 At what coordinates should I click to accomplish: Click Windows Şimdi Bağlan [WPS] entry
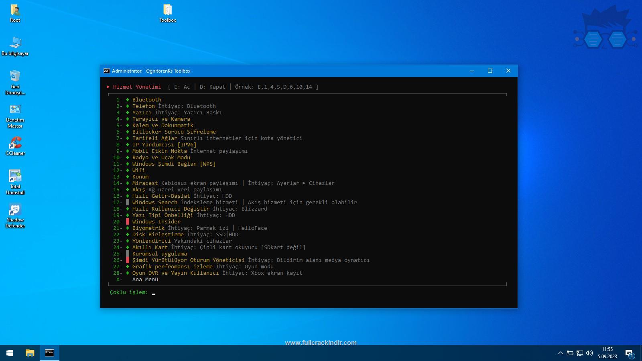[x=174, y=164]
